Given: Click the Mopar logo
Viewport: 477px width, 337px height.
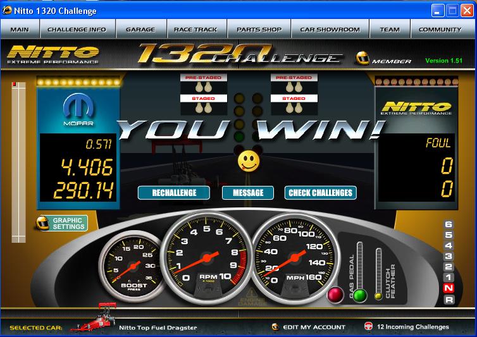Looking at the screenshot, I should click(78, 110).
